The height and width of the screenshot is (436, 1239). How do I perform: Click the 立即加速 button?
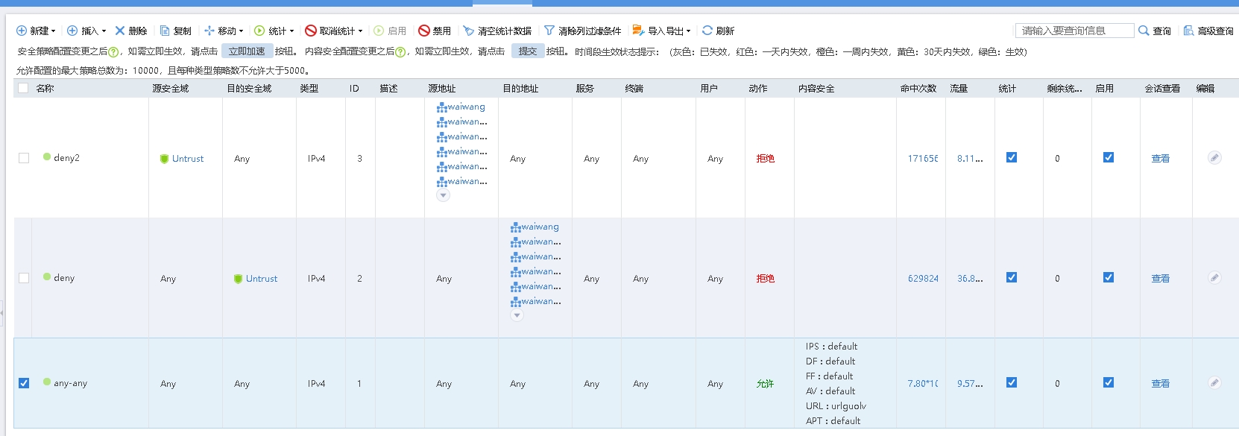coord(247,51)
